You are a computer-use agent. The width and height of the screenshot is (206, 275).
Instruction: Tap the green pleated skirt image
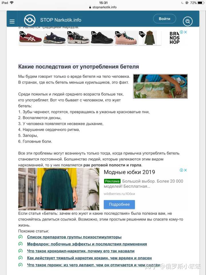[59, 189]
